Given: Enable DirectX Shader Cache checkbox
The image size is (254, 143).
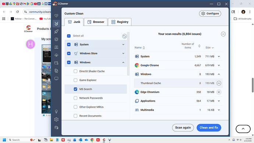Looking at the screenshot, I should pos(75,71).
